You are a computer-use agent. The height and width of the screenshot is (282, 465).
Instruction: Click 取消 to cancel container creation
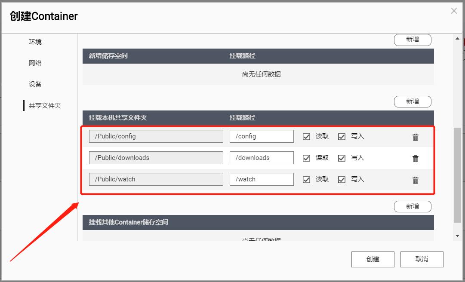point(422,259)
